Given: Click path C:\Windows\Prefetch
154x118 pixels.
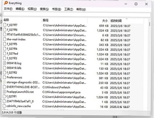Looking at the screenshot, I should 56,87.
